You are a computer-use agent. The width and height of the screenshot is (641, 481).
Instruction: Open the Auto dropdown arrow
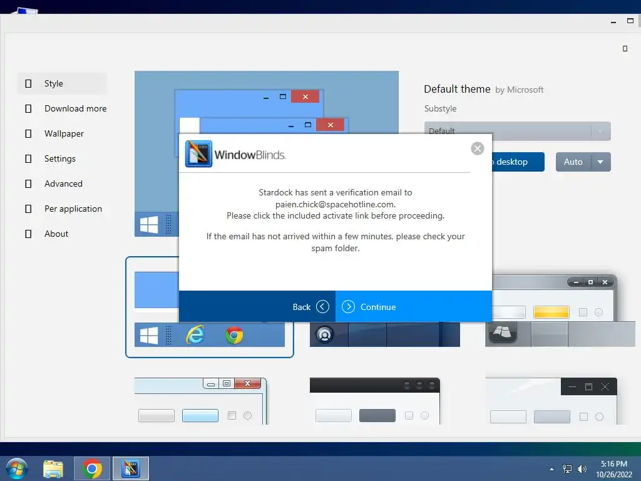click(600, 162)
